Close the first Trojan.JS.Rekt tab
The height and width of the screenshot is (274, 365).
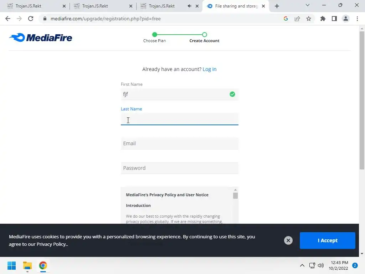click(64, 6)
